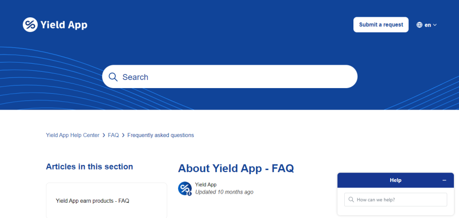Expand language menu via the down chevron
Screen dimensions: 459x218
click(435, 25)
